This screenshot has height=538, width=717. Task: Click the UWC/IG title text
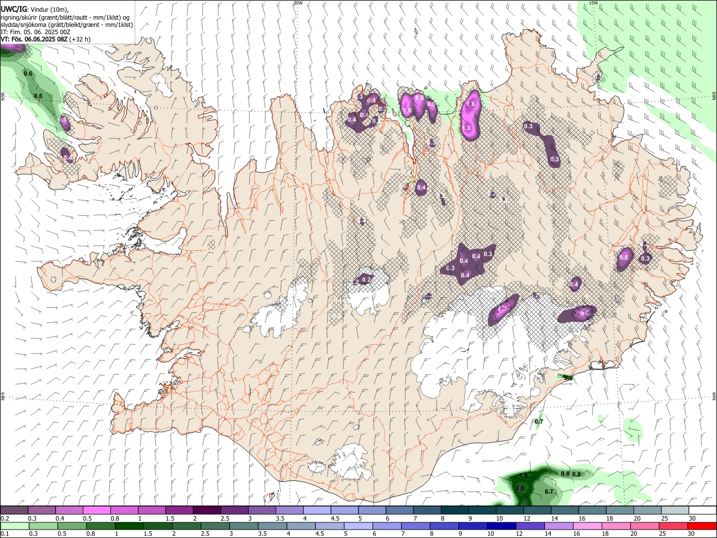coord(14,10)
